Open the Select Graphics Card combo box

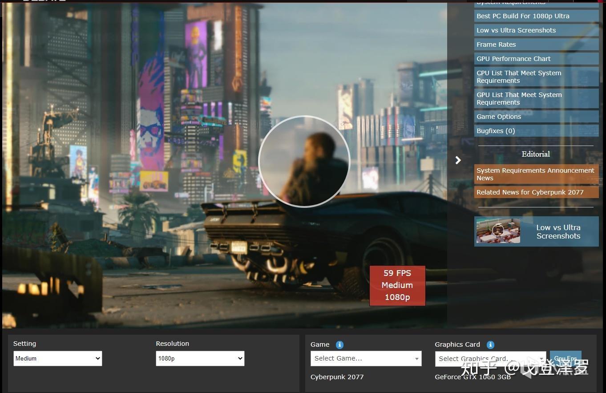point(490,358)
